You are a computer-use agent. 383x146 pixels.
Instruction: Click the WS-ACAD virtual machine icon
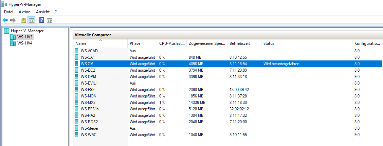[x=77, y=51]
